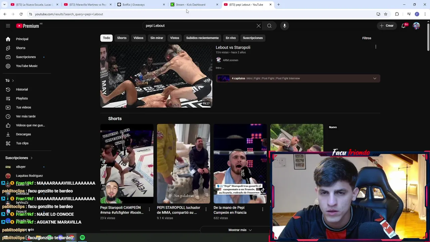Open the Sin palabras short thumbnail
The image size is (430, 242).
183,164
